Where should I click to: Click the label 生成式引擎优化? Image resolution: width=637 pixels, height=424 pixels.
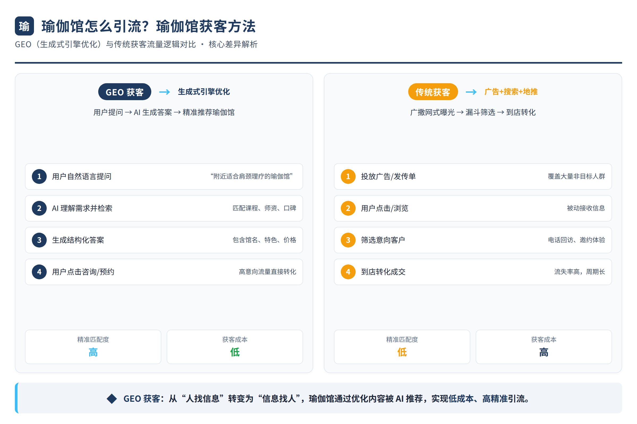pos(204,92)
